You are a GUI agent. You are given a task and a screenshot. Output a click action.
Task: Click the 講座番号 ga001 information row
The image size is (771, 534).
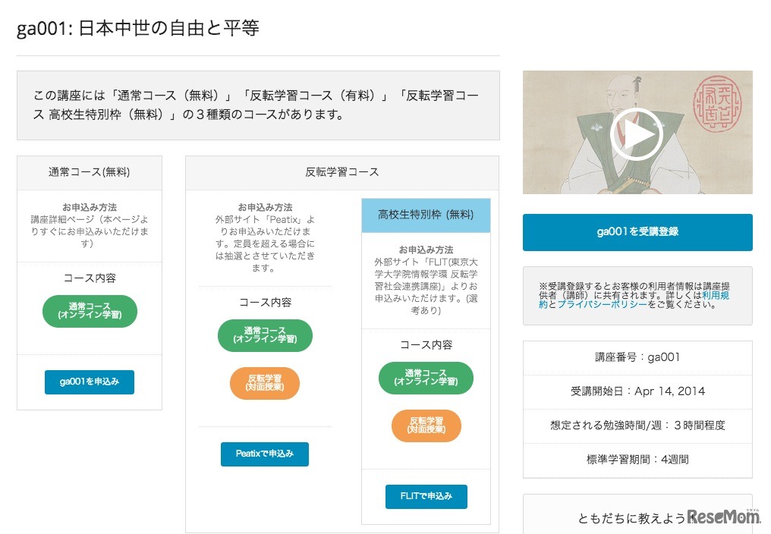point(637,357)
